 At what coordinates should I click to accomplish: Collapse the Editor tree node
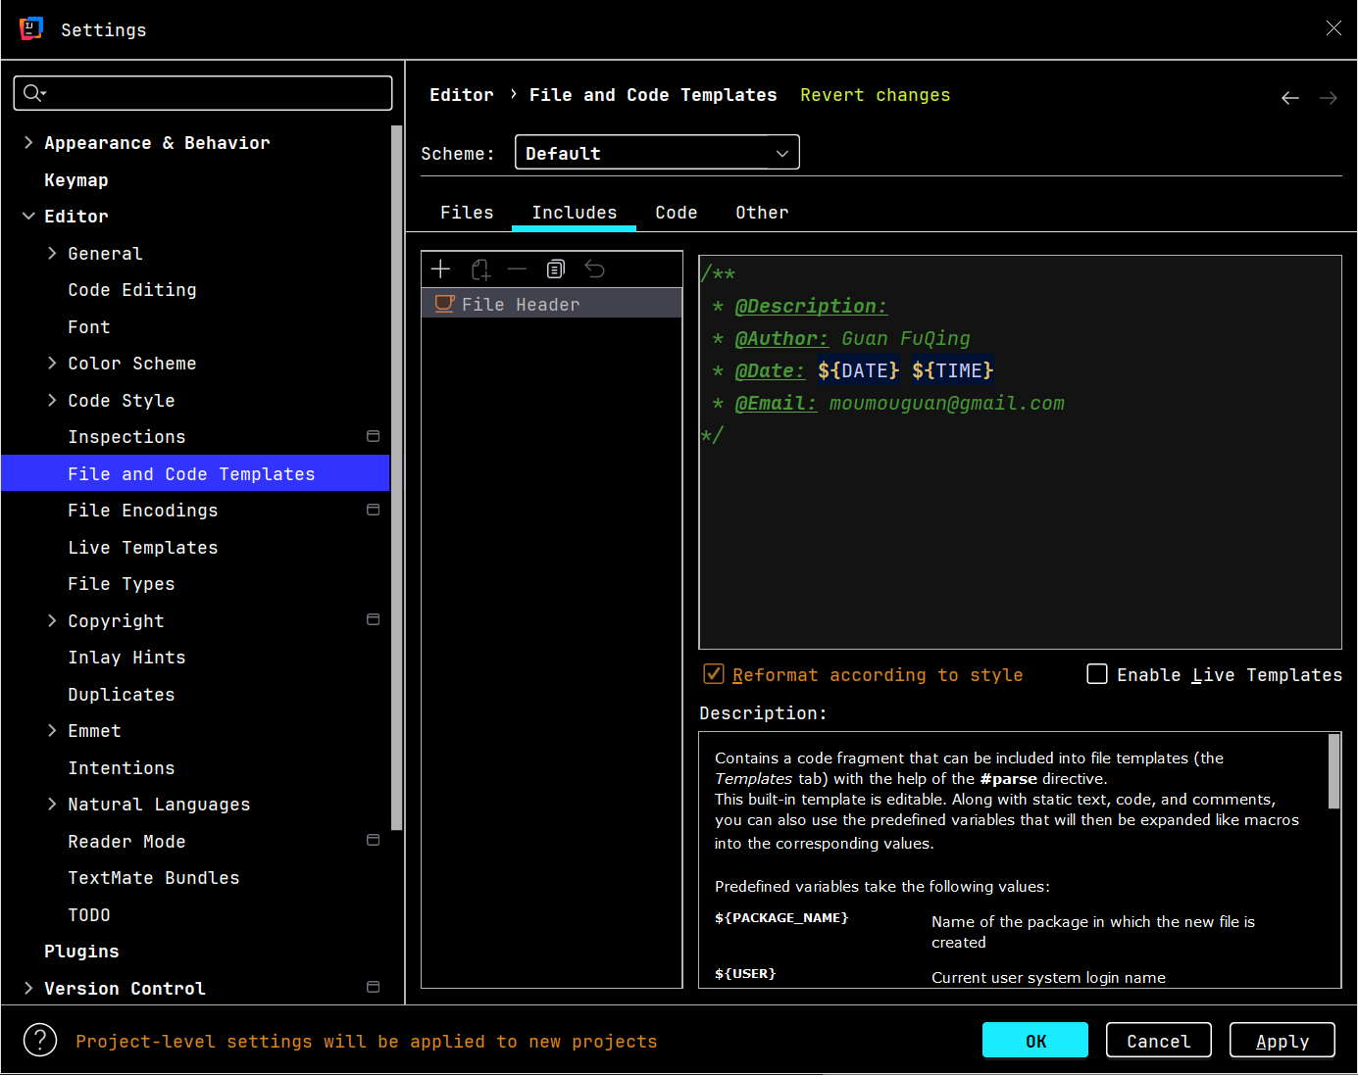[x=28, y=217]
